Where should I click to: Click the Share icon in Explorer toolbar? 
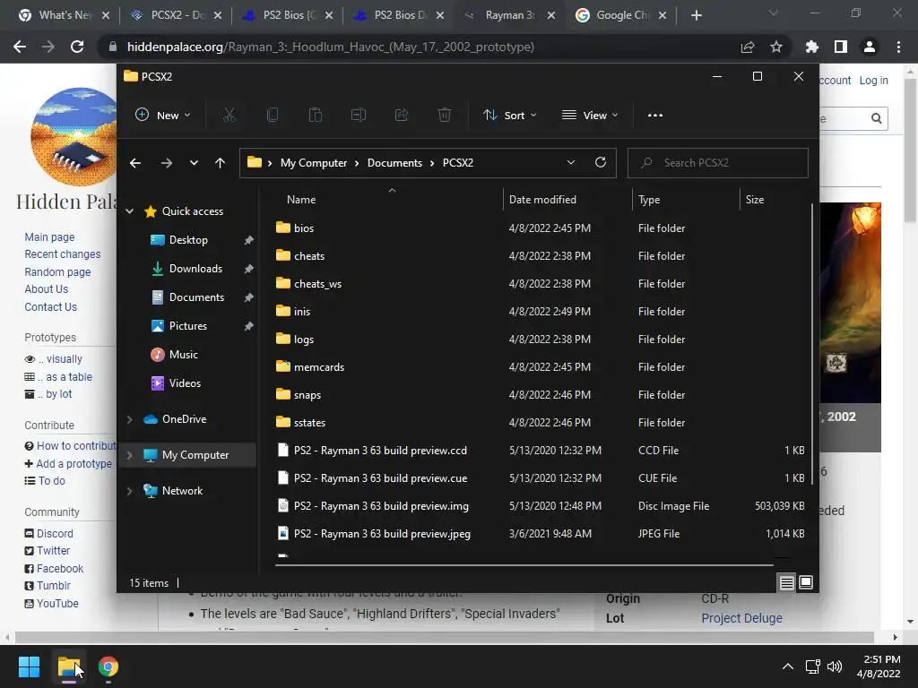click(402, 116)
